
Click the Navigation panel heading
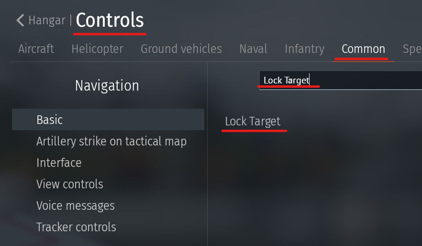[107, 86]
